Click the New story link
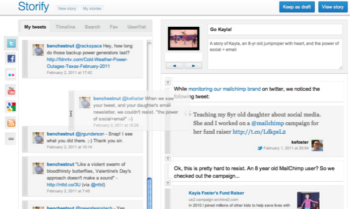The width and height of the screenshot is (350, 209). click(67, 8)
